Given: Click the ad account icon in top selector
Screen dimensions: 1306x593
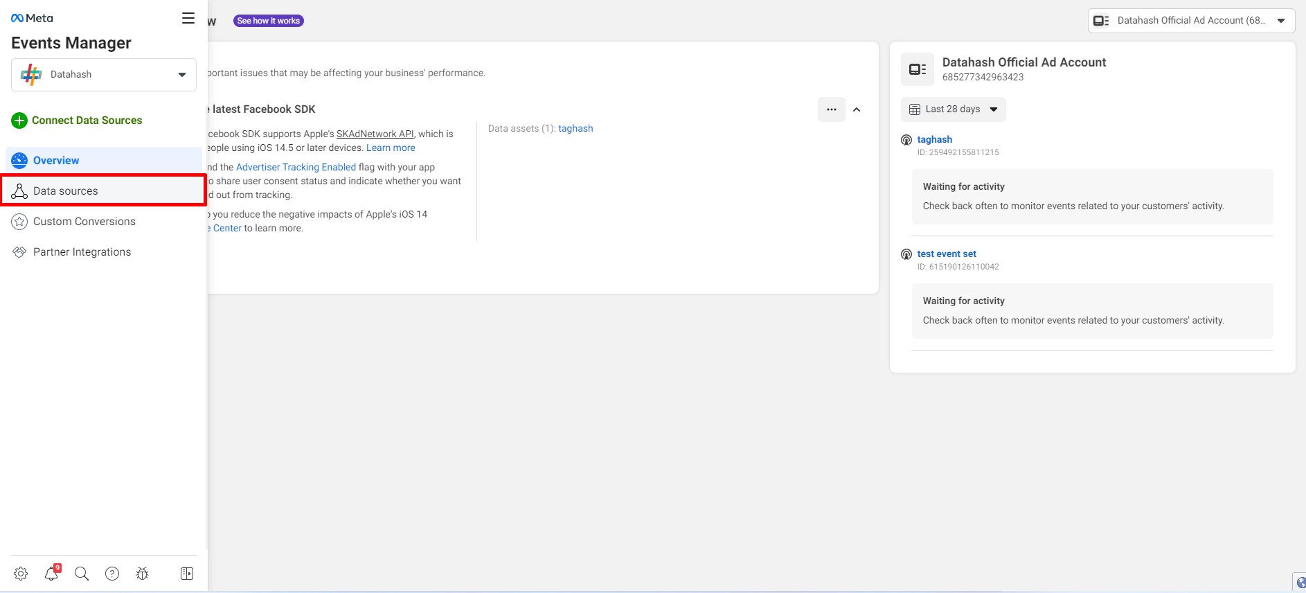Looking at the screenshot, I should click(1101, 21).
